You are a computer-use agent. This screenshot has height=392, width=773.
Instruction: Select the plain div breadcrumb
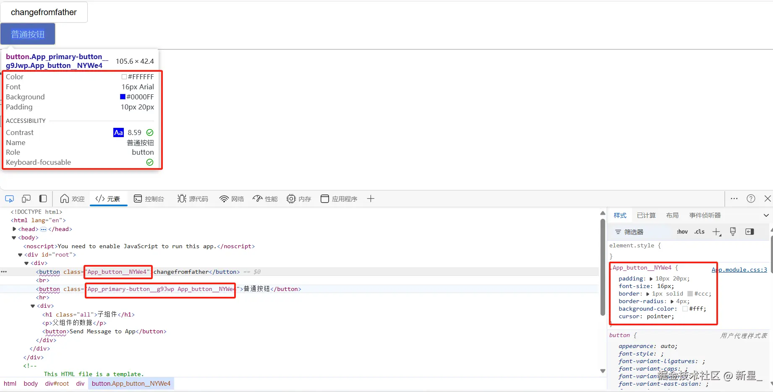80,384
